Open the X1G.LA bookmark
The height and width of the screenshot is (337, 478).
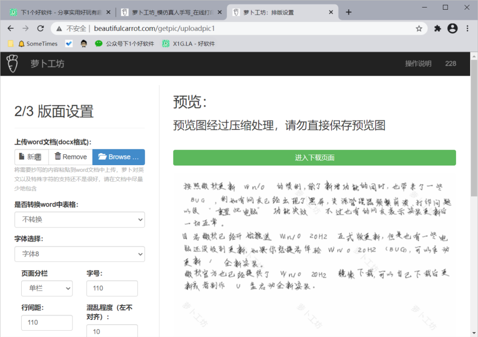point(189,44)
